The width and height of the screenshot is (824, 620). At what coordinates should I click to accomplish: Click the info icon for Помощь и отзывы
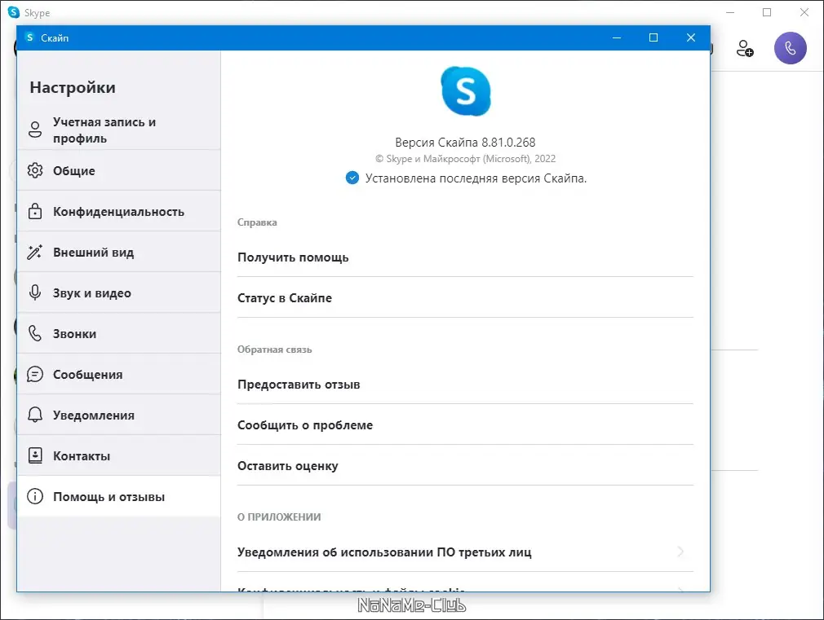click(35, 496)
